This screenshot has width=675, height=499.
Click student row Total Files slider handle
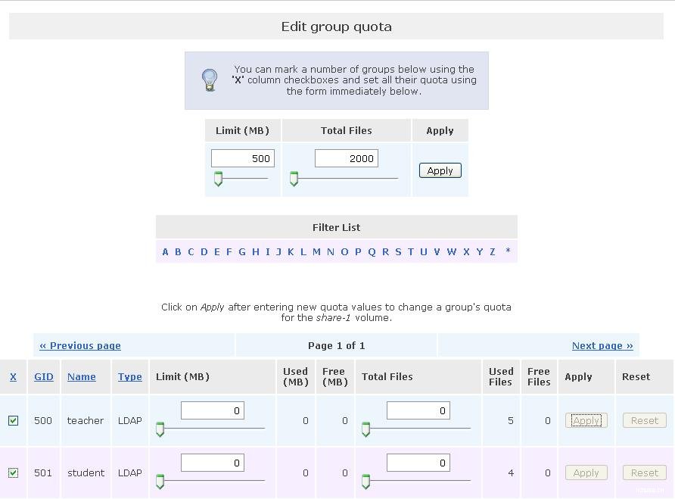click(366, 482)
